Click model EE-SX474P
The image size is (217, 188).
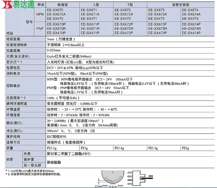click(191, 33)
